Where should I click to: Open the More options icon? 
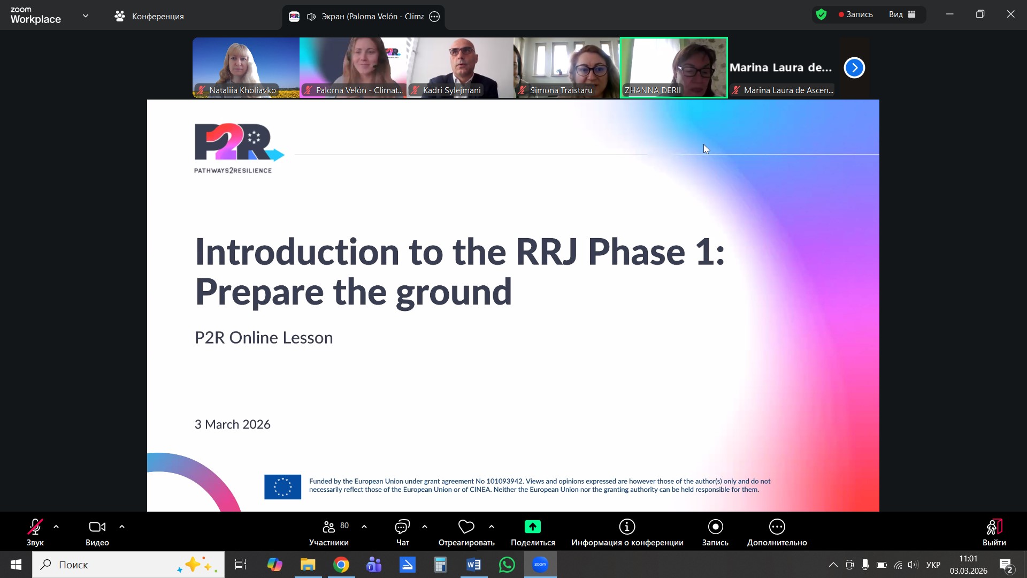click(x=777, y=527)
